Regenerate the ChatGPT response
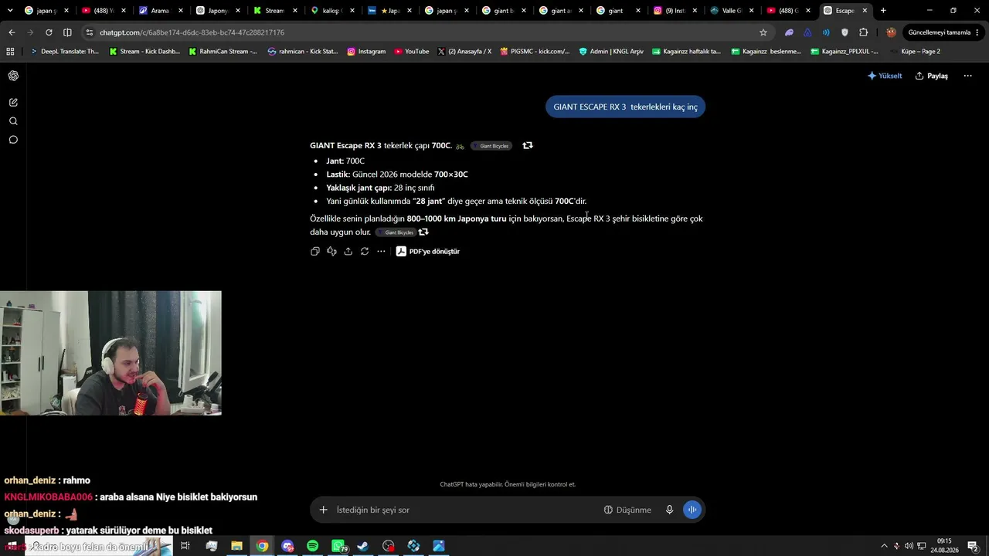989x556 pixels. [365, 251]
